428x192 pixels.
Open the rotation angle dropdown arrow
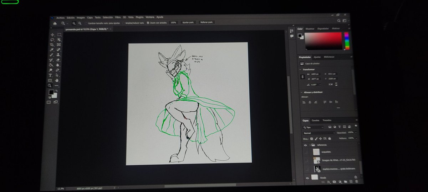click(x=320, y=85)
